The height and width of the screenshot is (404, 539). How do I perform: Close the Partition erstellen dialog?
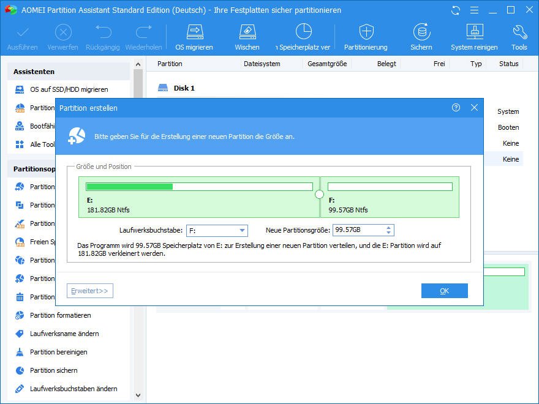(x=474, y=108)
